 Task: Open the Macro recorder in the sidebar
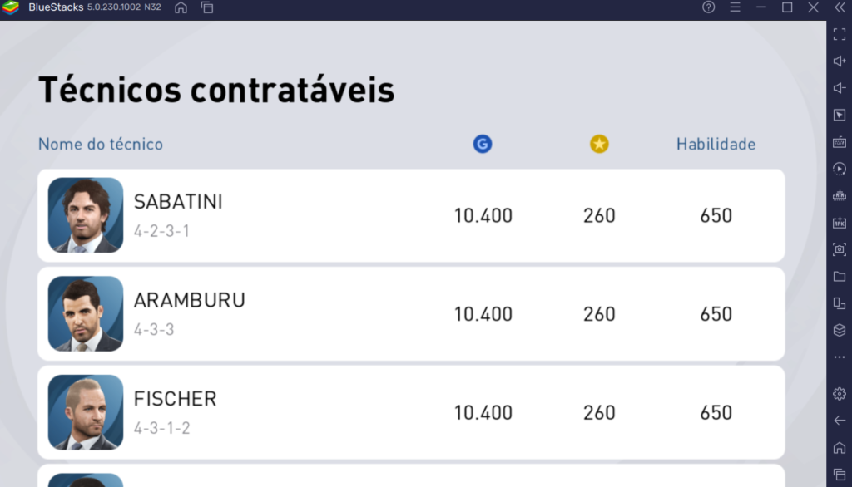[x=839, y=169]
